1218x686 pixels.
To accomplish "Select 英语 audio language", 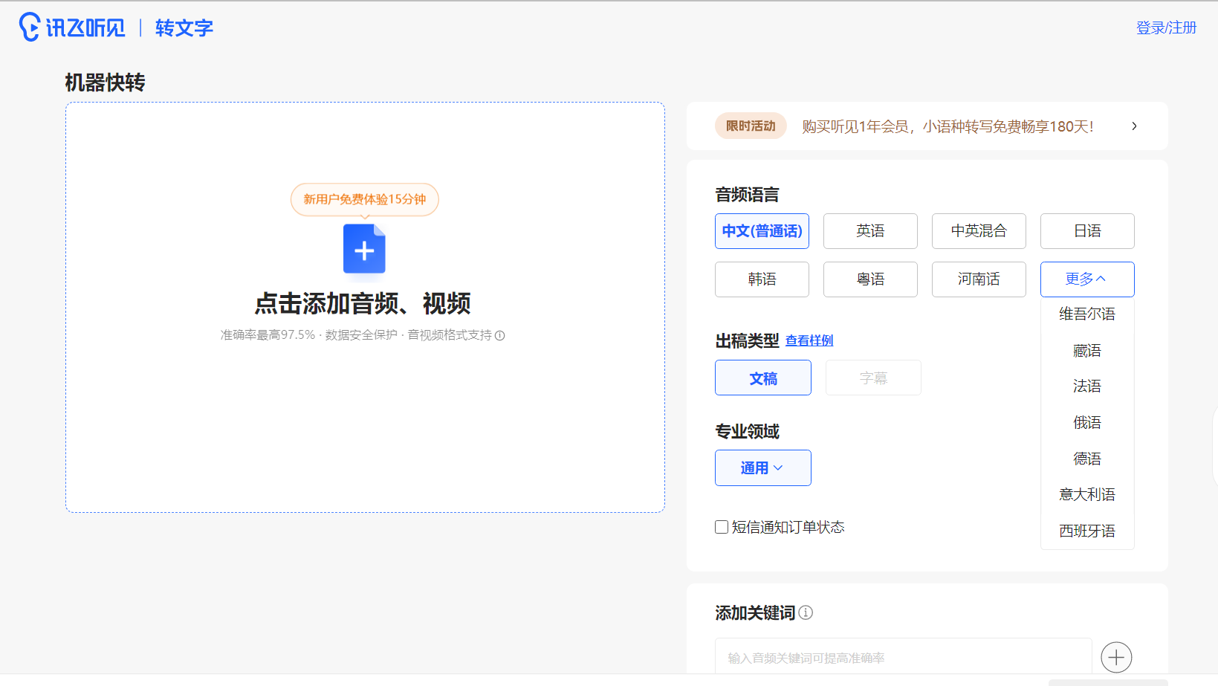I will pyautogui.click(x=870, y=231).
